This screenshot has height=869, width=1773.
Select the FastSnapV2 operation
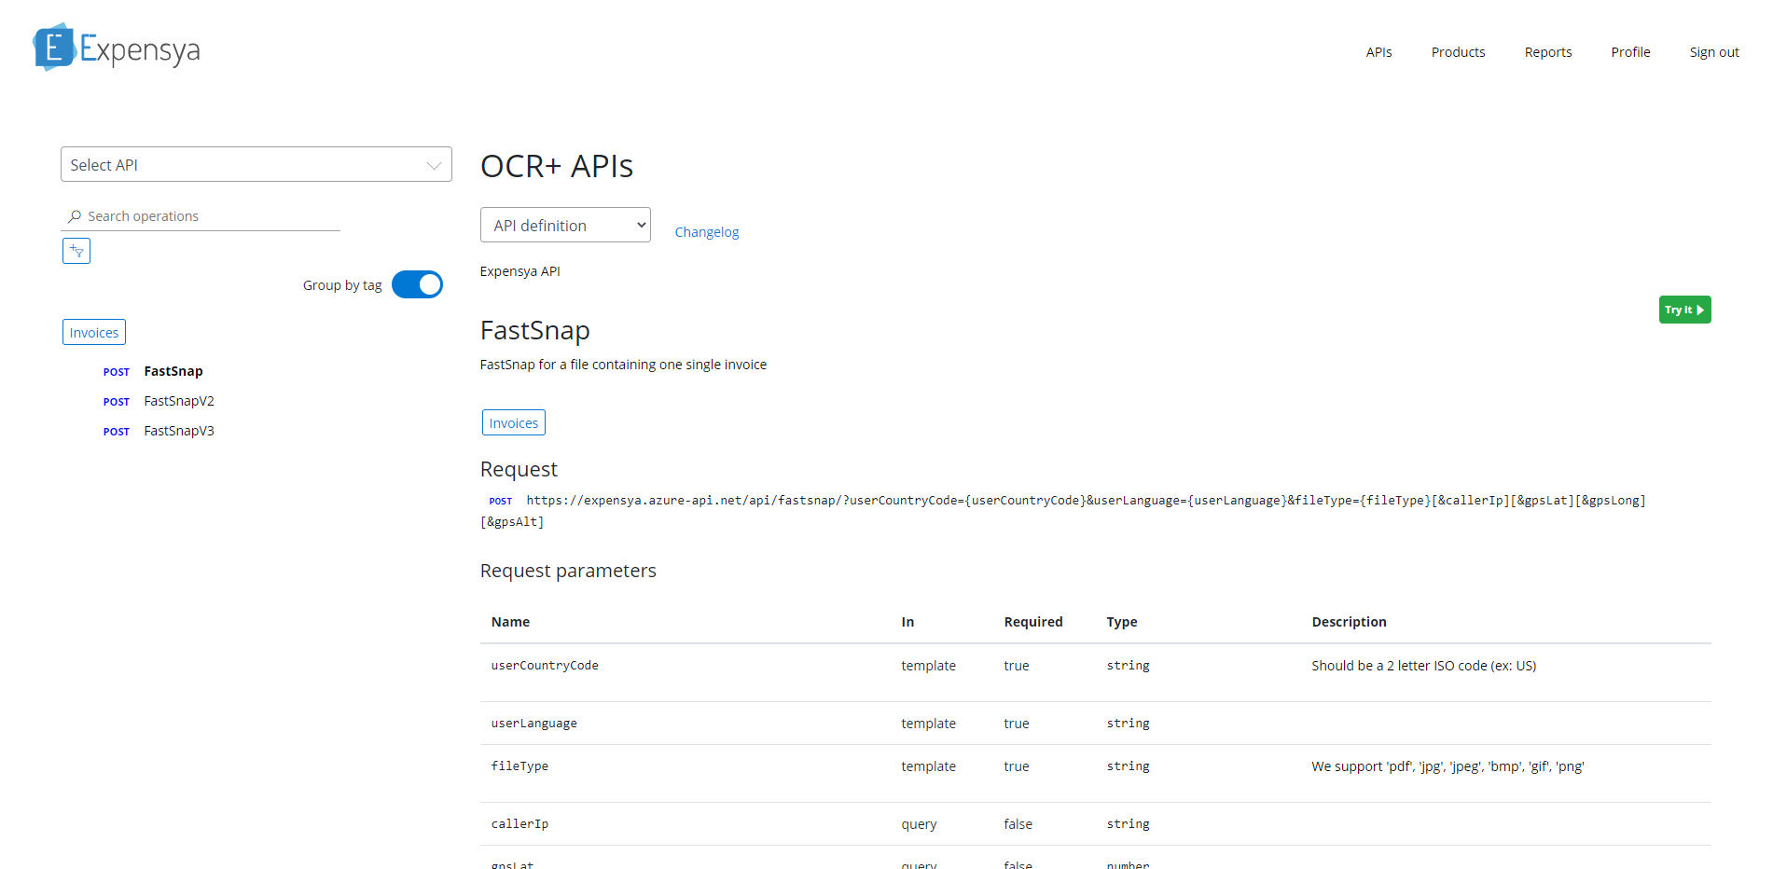coord(179,401)
